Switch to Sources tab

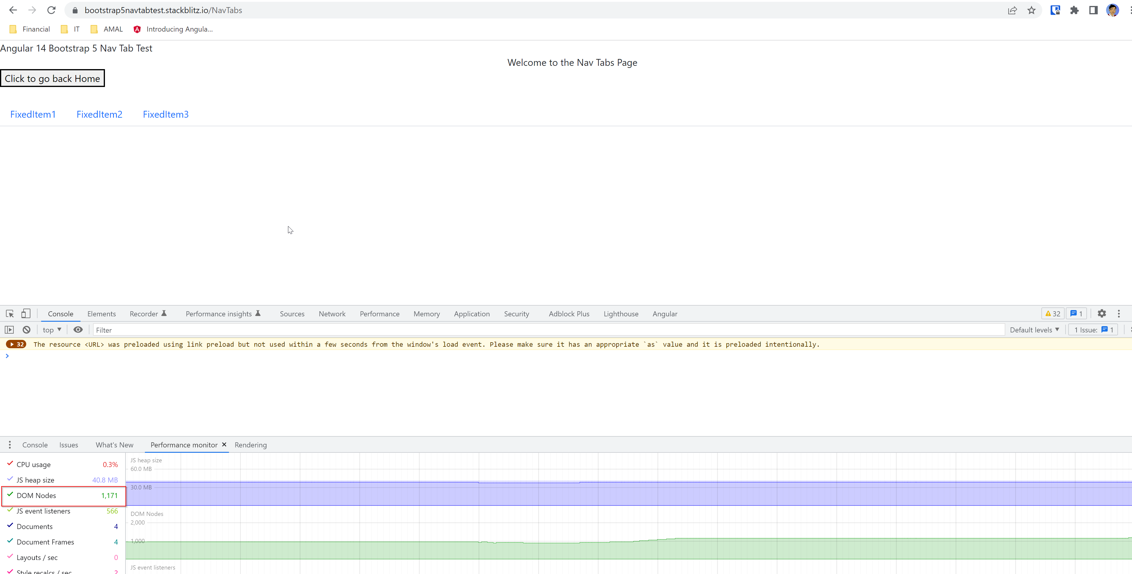tap(292, 314)
